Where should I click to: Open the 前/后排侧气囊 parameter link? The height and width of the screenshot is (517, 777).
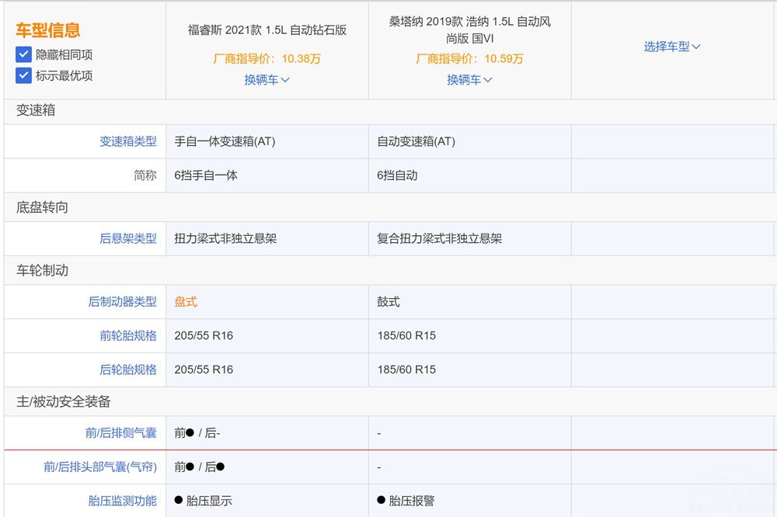pos(120,432)
